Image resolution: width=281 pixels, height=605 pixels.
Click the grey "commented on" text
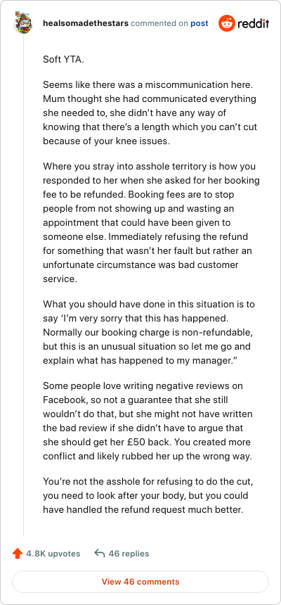pos(159,23)
